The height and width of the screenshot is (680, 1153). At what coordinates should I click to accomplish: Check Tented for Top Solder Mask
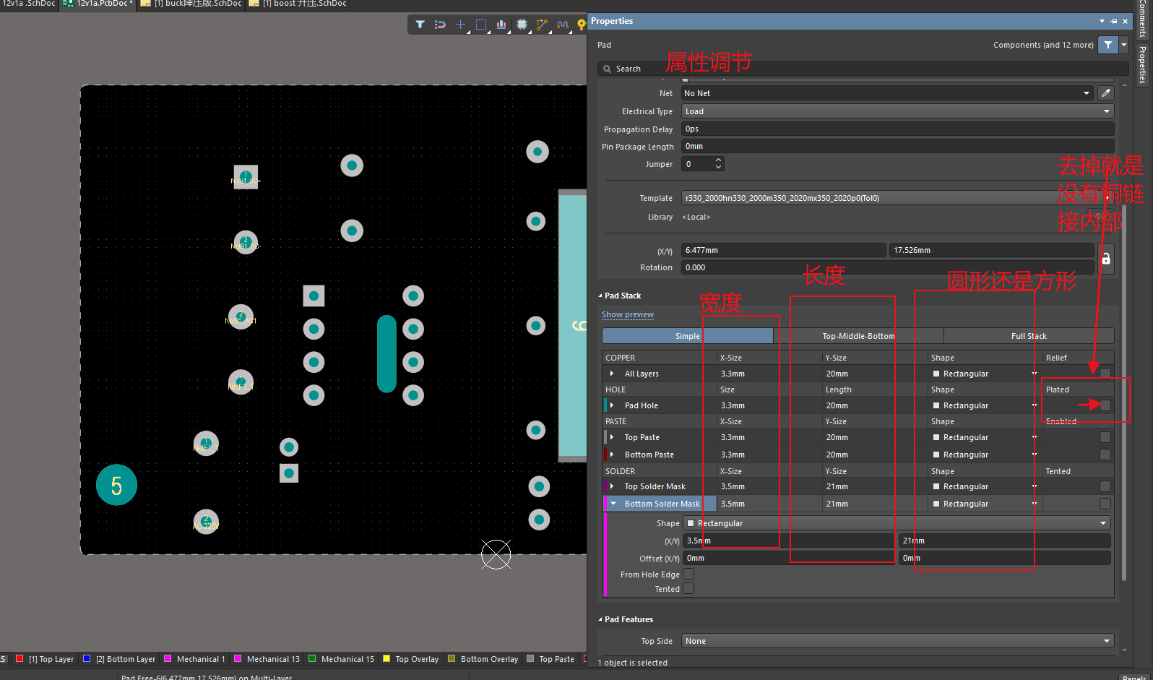[x=1105, y=486]
